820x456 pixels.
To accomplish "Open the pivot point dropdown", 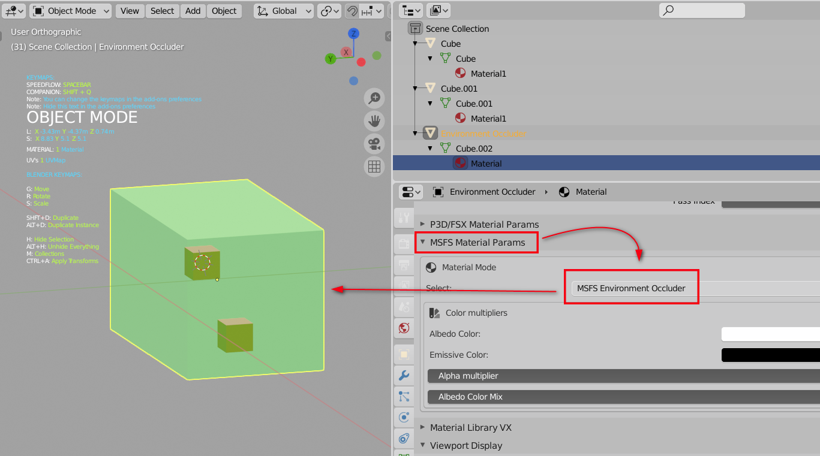I will pos(329,11).
